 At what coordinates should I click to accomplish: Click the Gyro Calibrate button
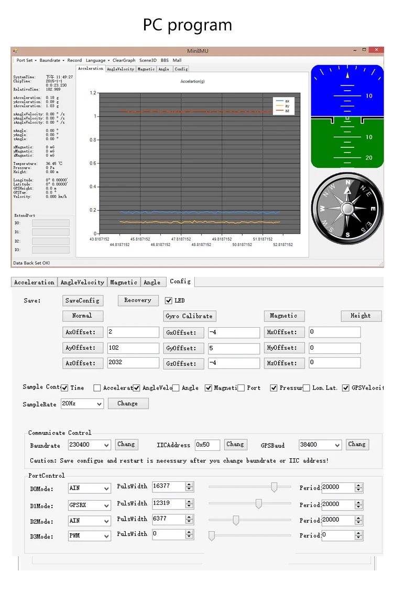click(189, 316)
